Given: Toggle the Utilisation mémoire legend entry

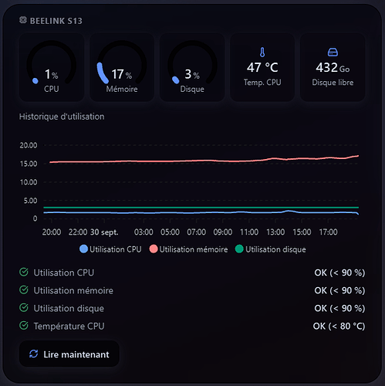Looking at the screenshot, I should pyautogui.click(x=188, y=249).
